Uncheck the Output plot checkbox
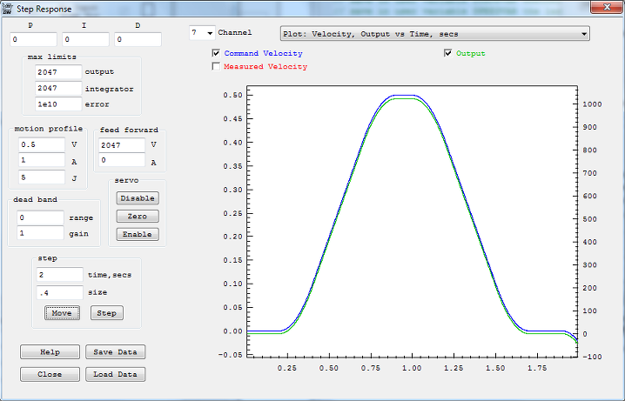625x401 pixels. pos(448,53)
